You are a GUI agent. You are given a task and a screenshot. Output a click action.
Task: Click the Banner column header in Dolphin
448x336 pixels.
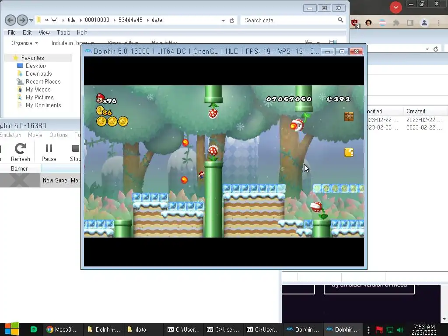(x=19, y=168)
